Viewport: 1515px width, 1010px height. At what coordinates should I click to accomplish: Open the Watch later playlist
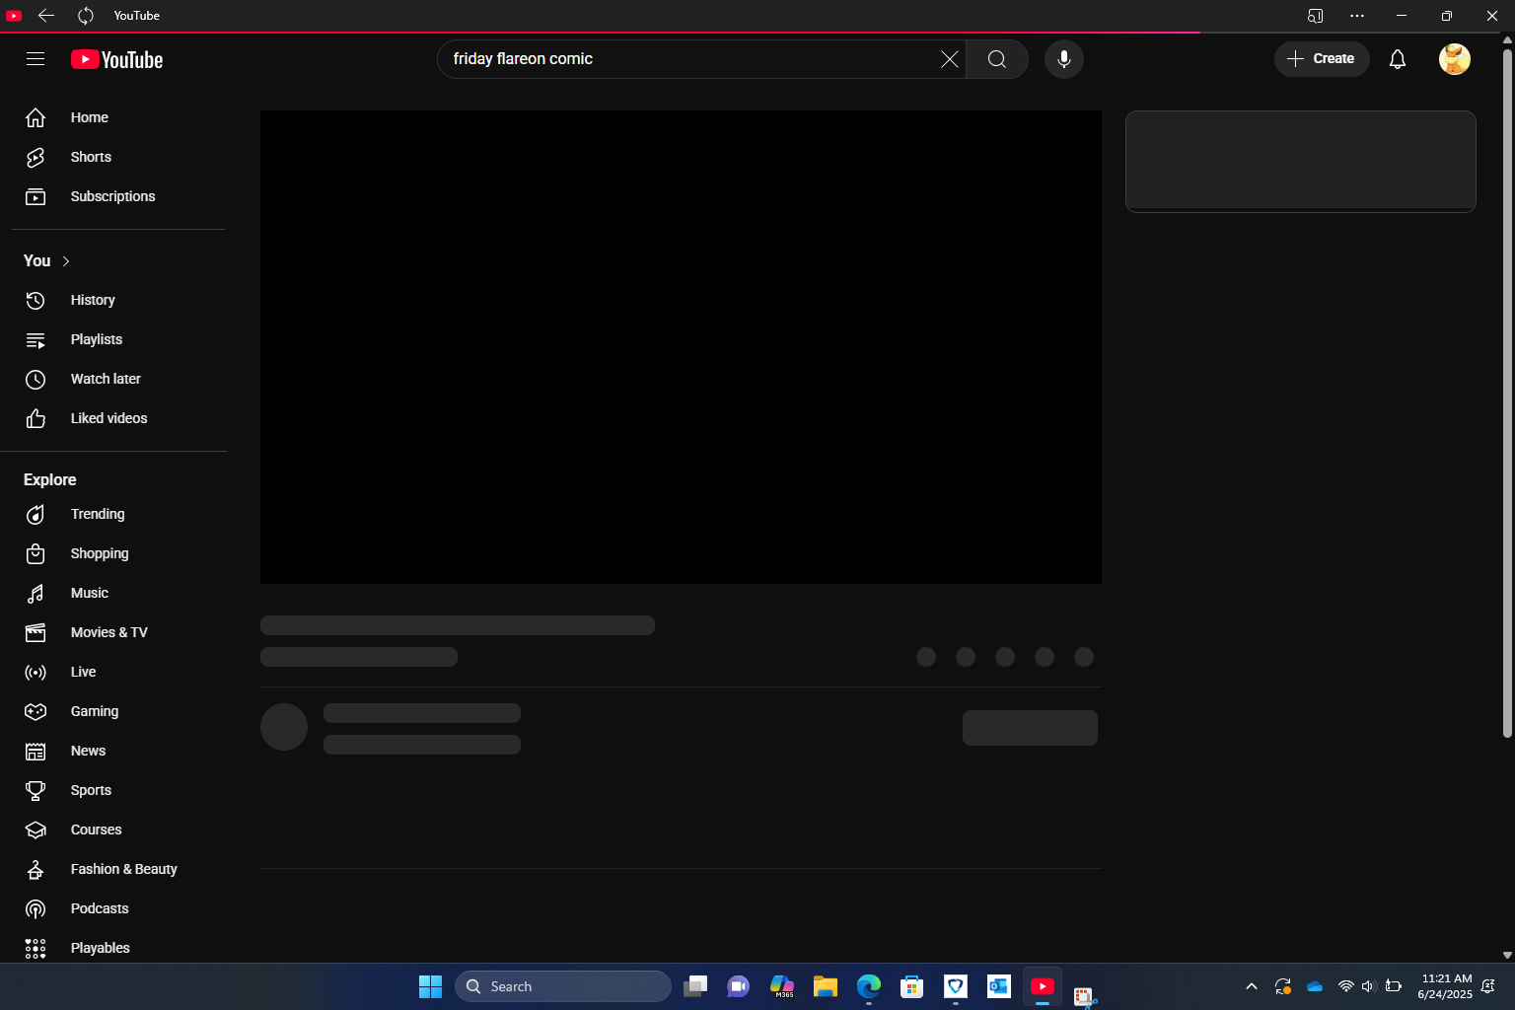(x=105, y=379)
